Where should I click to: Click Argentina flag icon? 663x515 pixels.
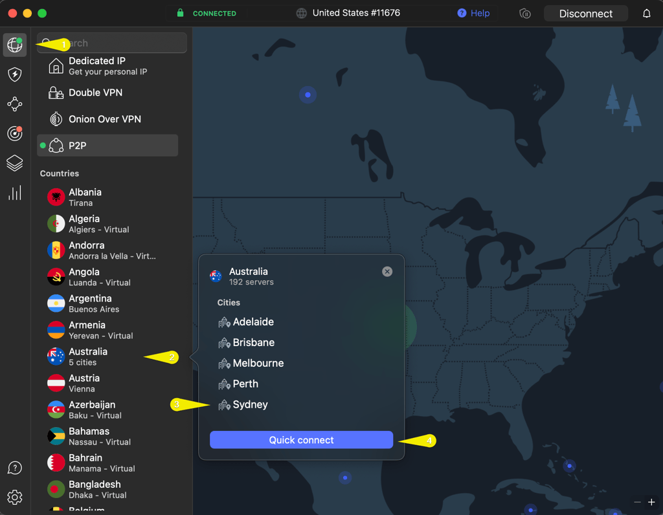tap(56, 303)
